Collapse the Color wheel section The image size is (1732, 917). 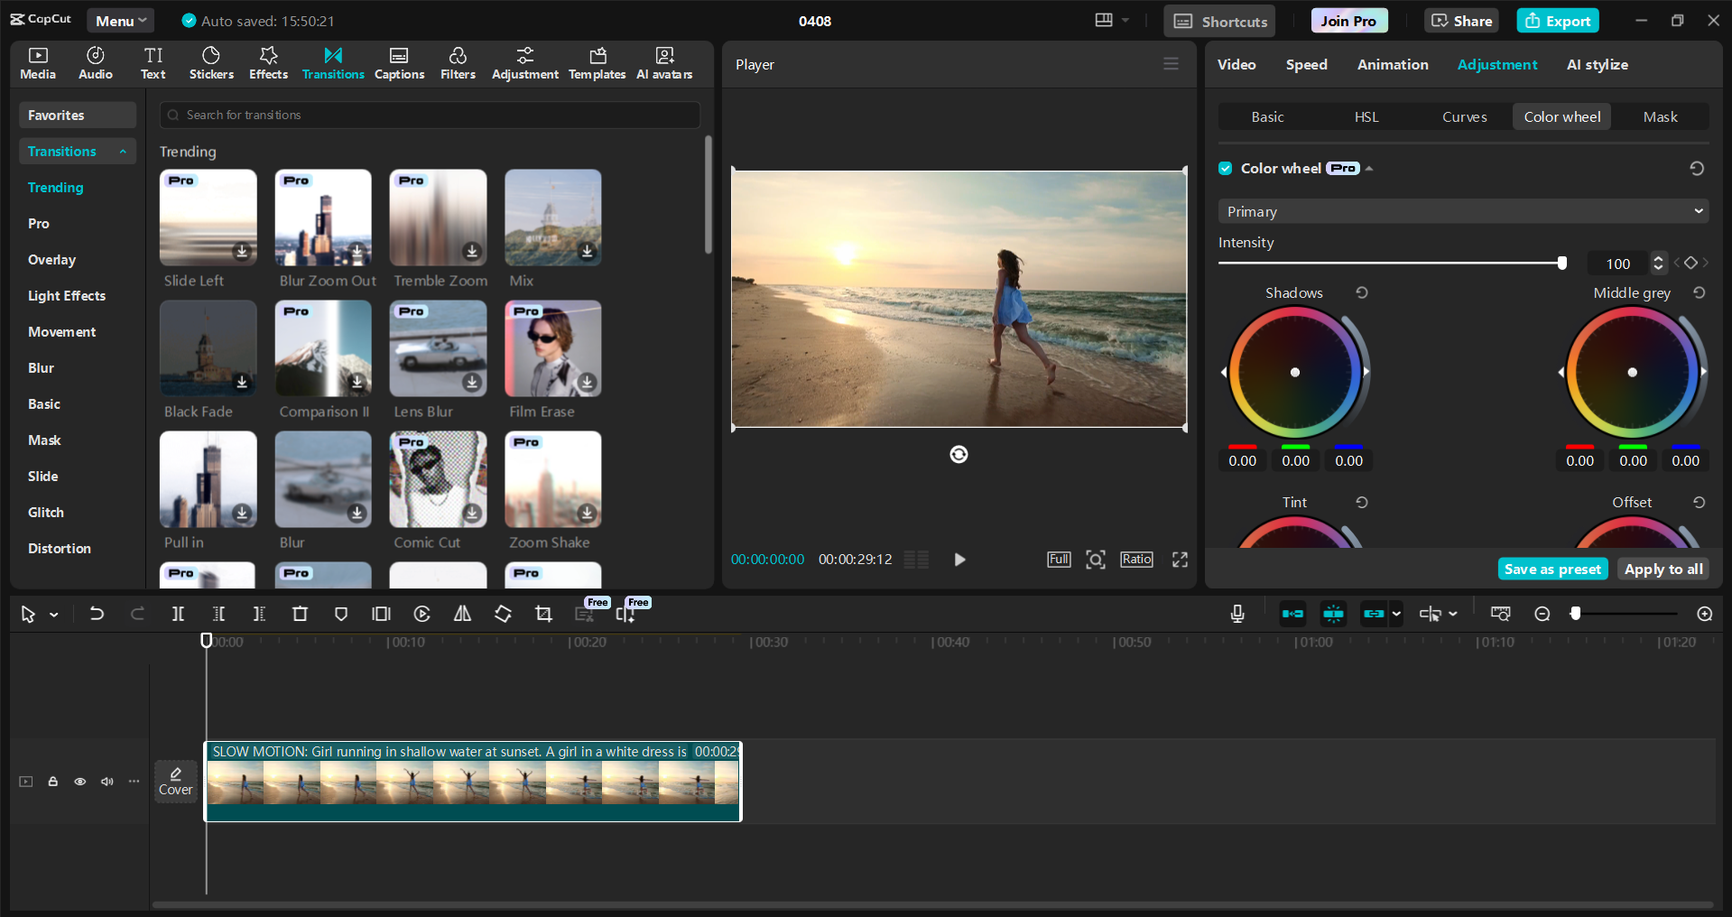click(x=1369, y=168)
